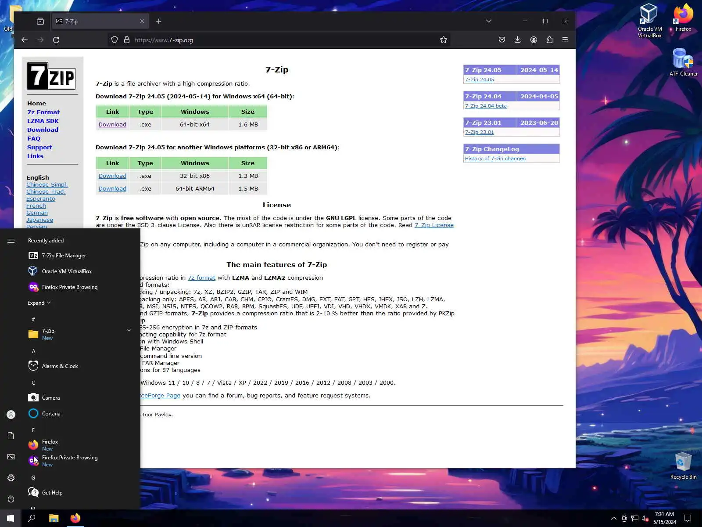This screenshot has width=702, height=527.
Task: Open user account icon in Start menu
Action: coord(11,415)
